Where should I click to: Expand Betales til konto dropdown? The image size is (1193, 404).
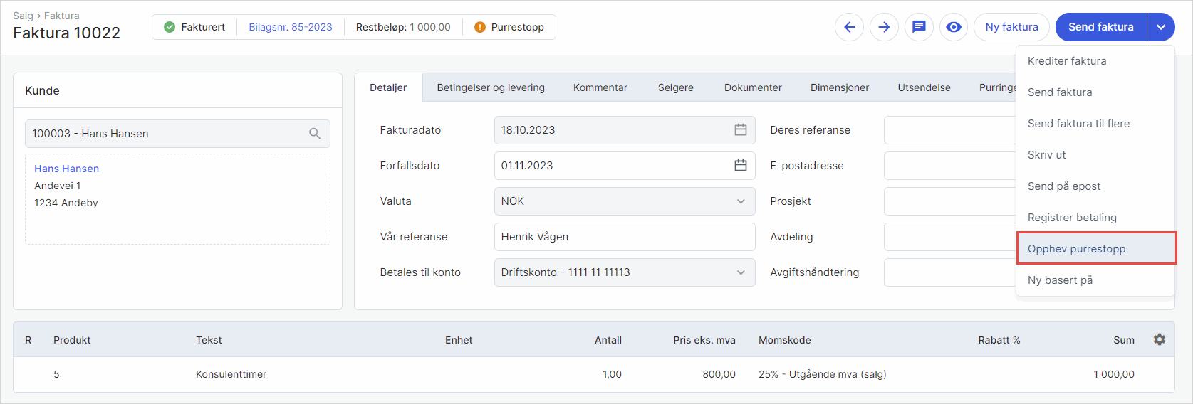[624, 272]
